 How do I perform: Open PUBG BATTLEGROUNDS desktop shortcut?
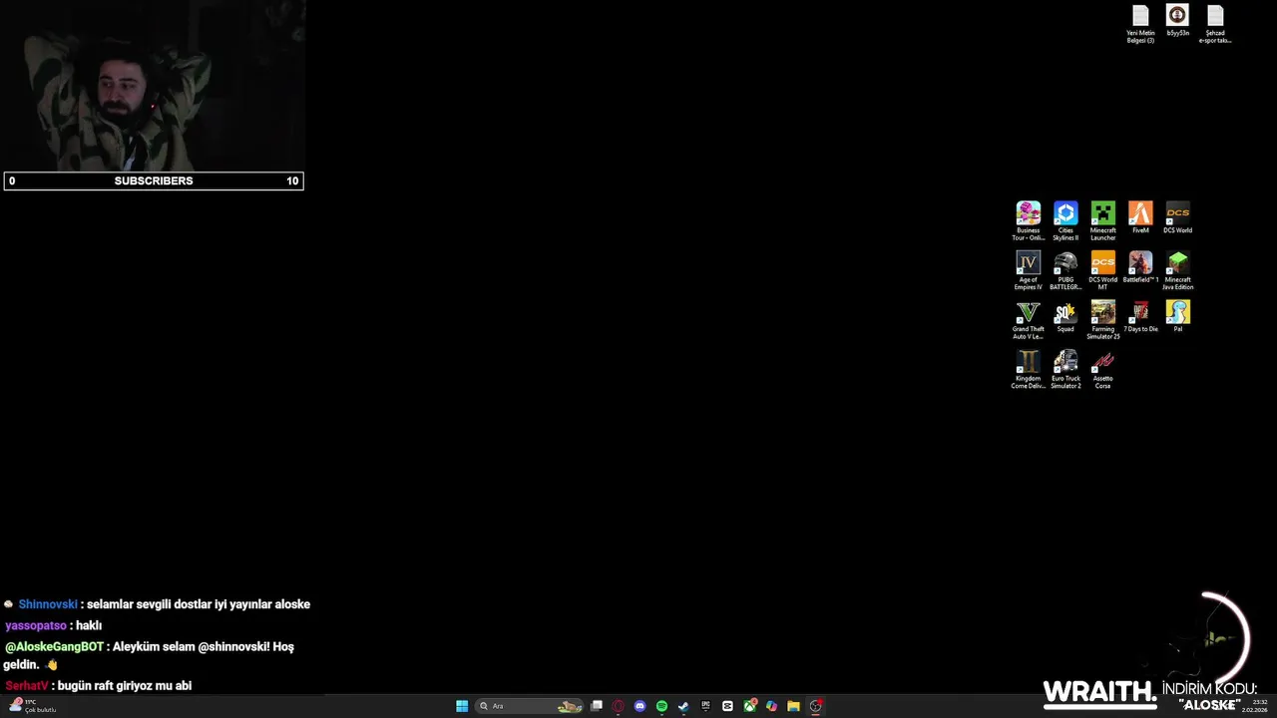pyautogui.click(x=1065, y=270)
